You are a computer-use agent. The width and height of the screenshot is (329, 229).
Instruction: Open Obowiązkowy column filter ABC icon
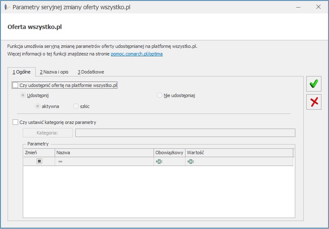(x=159, y=161)
